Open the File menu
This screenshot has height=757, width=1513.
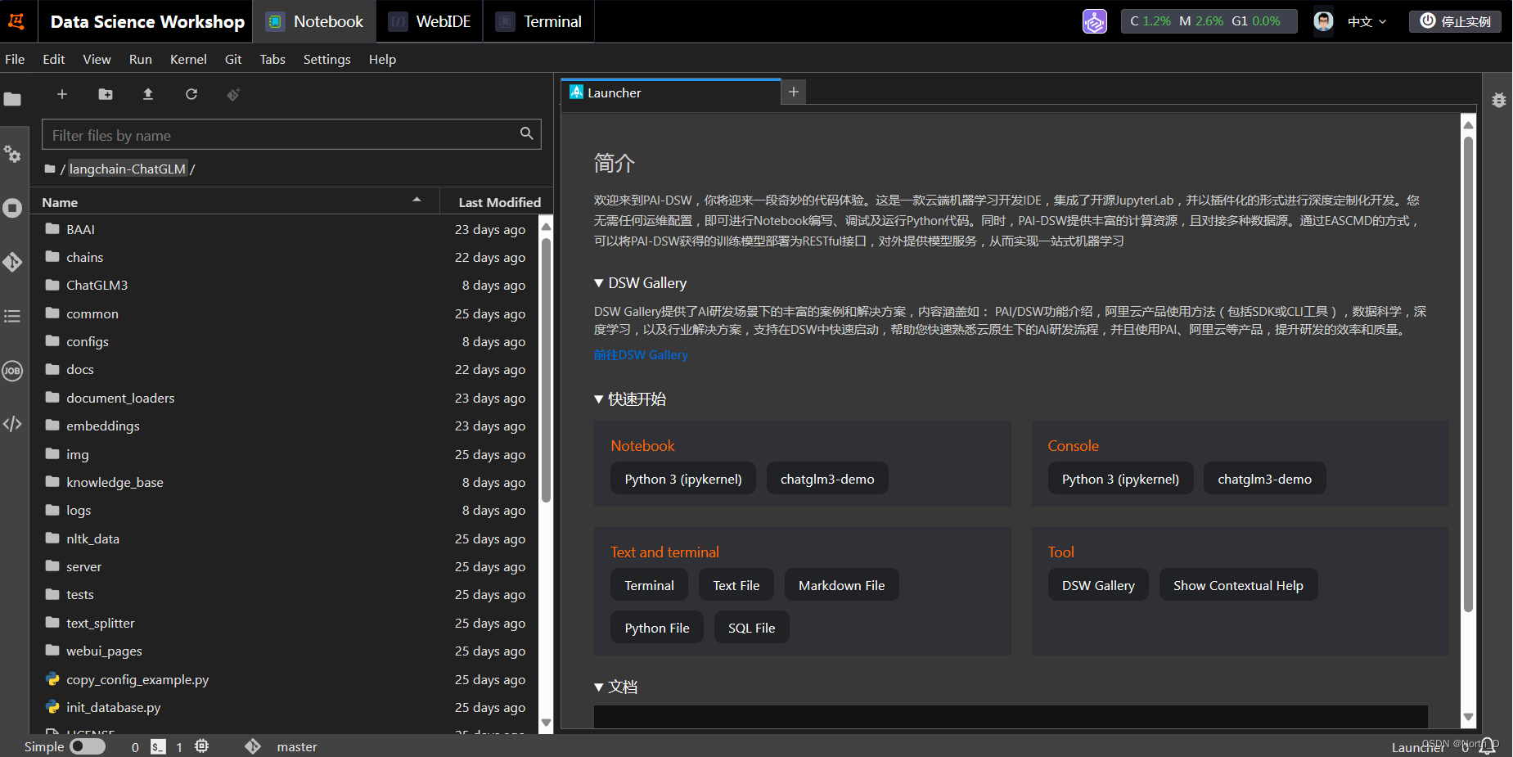[15, 59]
